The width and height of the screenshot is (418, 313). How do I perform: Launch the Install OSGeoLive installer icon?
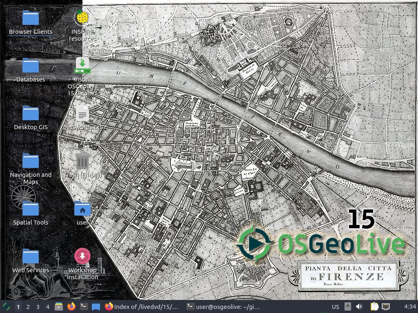click(x=82, y=66)
